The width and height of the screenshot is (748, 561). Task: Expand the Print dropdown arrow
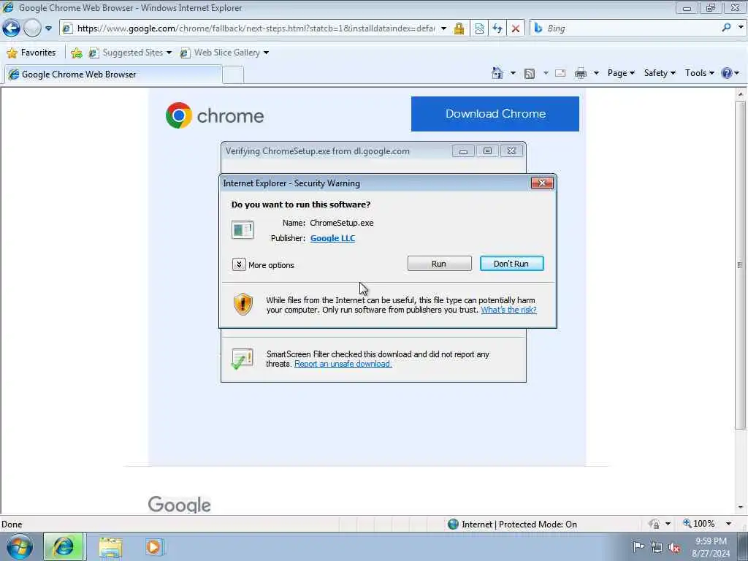point(596,73)
